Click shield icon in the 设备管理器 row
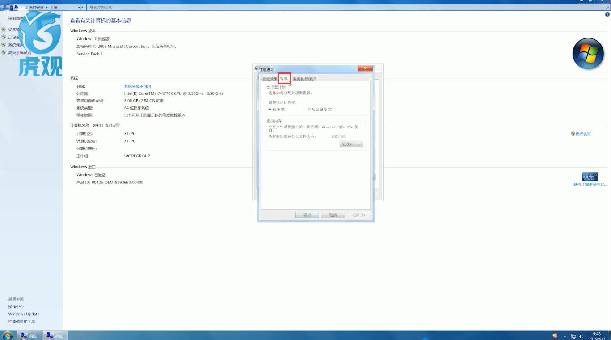 pos(4,30)
